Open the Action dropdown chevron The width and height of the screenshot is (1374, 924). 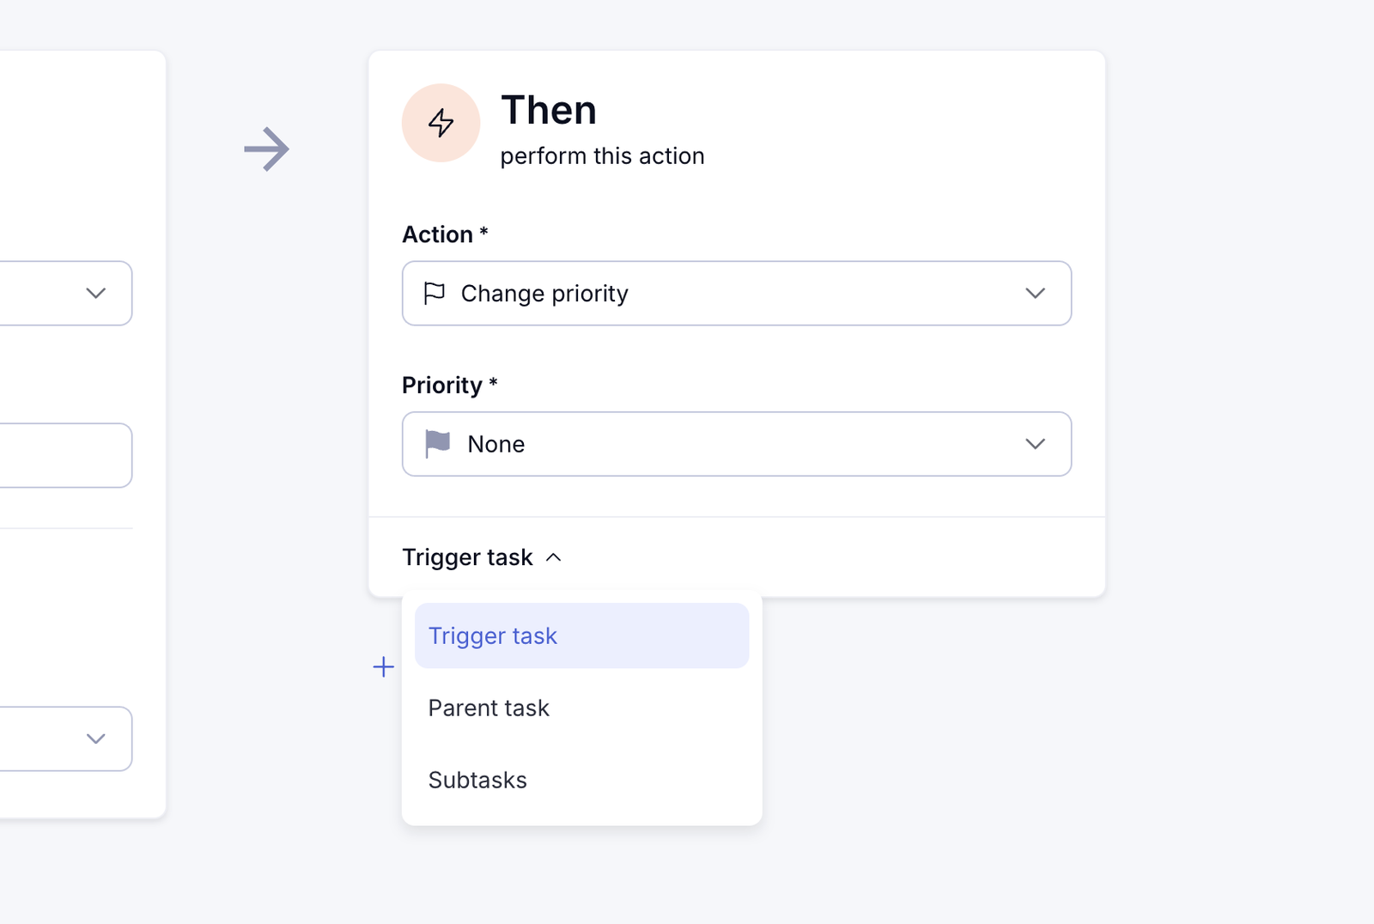coord(1035,294)
